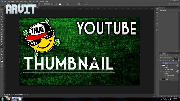Select the Ellipse shape tool
This screenshot has height=101, width=180.
coord(2,52)
